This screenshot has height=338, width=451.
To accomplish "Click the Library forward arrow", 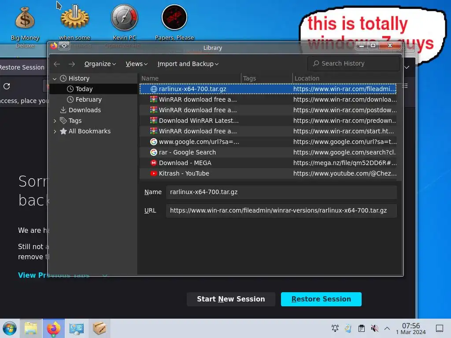I will tap(72, 64).
